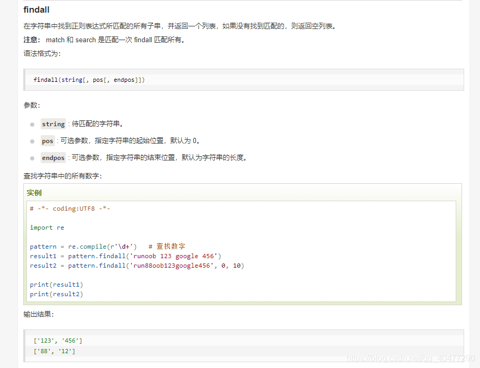The image size is (480, 368).
Task: Click the pos parameter label
Action: [48, 141]
